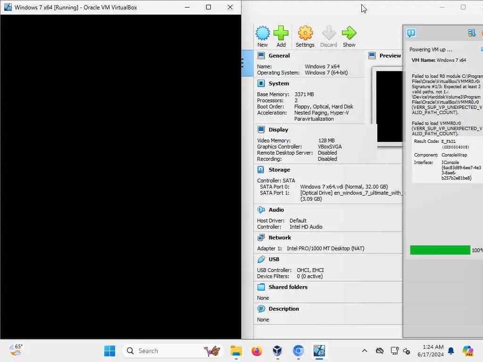Open the blue Chromium browser taskbar icon
The height and width of the screenshot is (362, 483).
[x=298, y=351]
